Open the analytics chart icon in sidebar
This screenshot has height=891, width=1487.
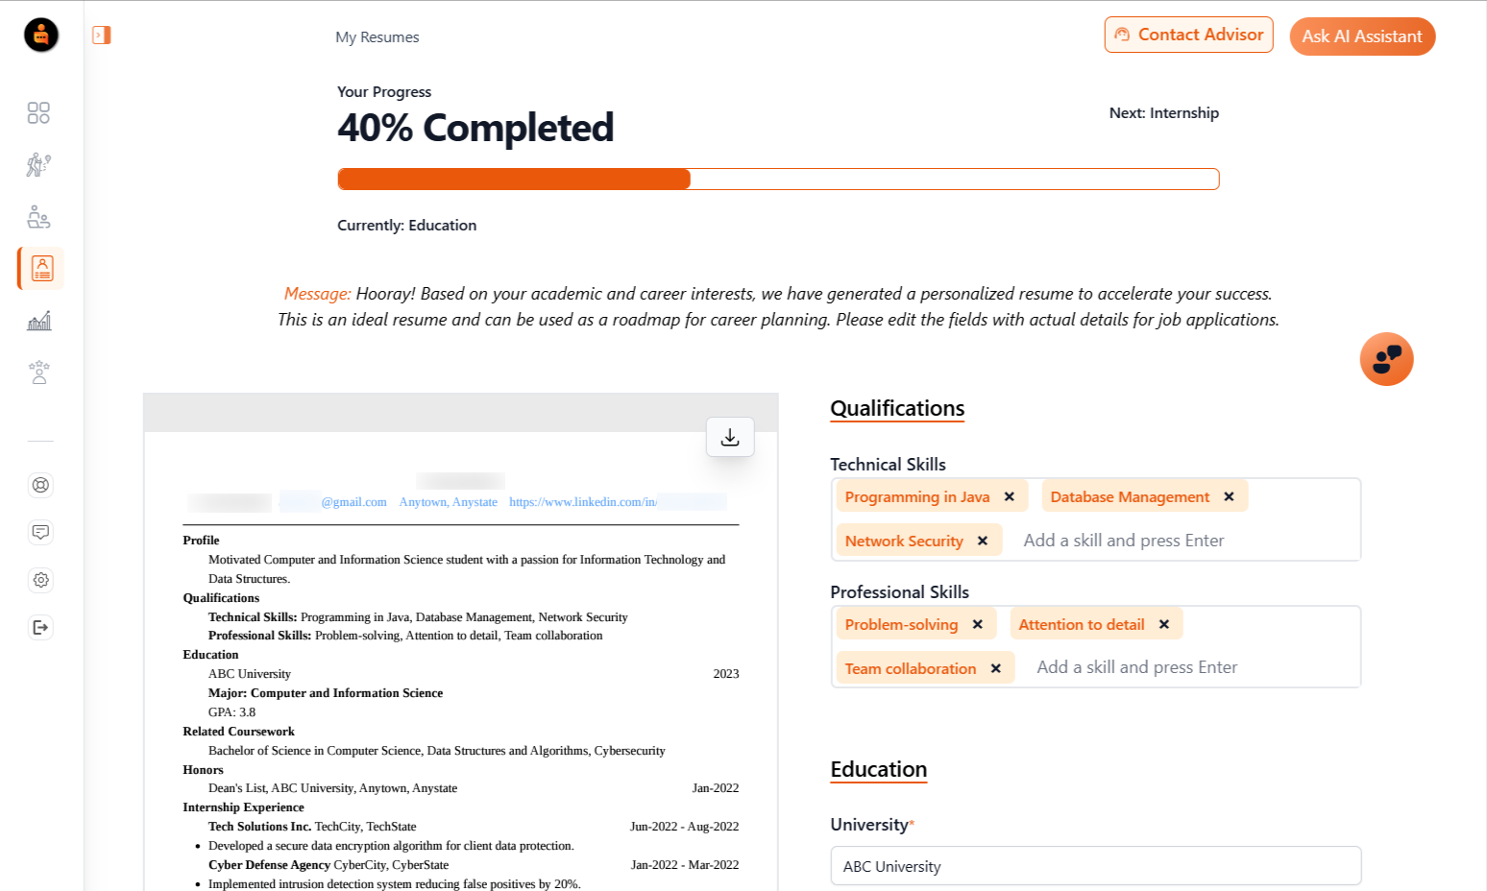(x=39, y=321)
